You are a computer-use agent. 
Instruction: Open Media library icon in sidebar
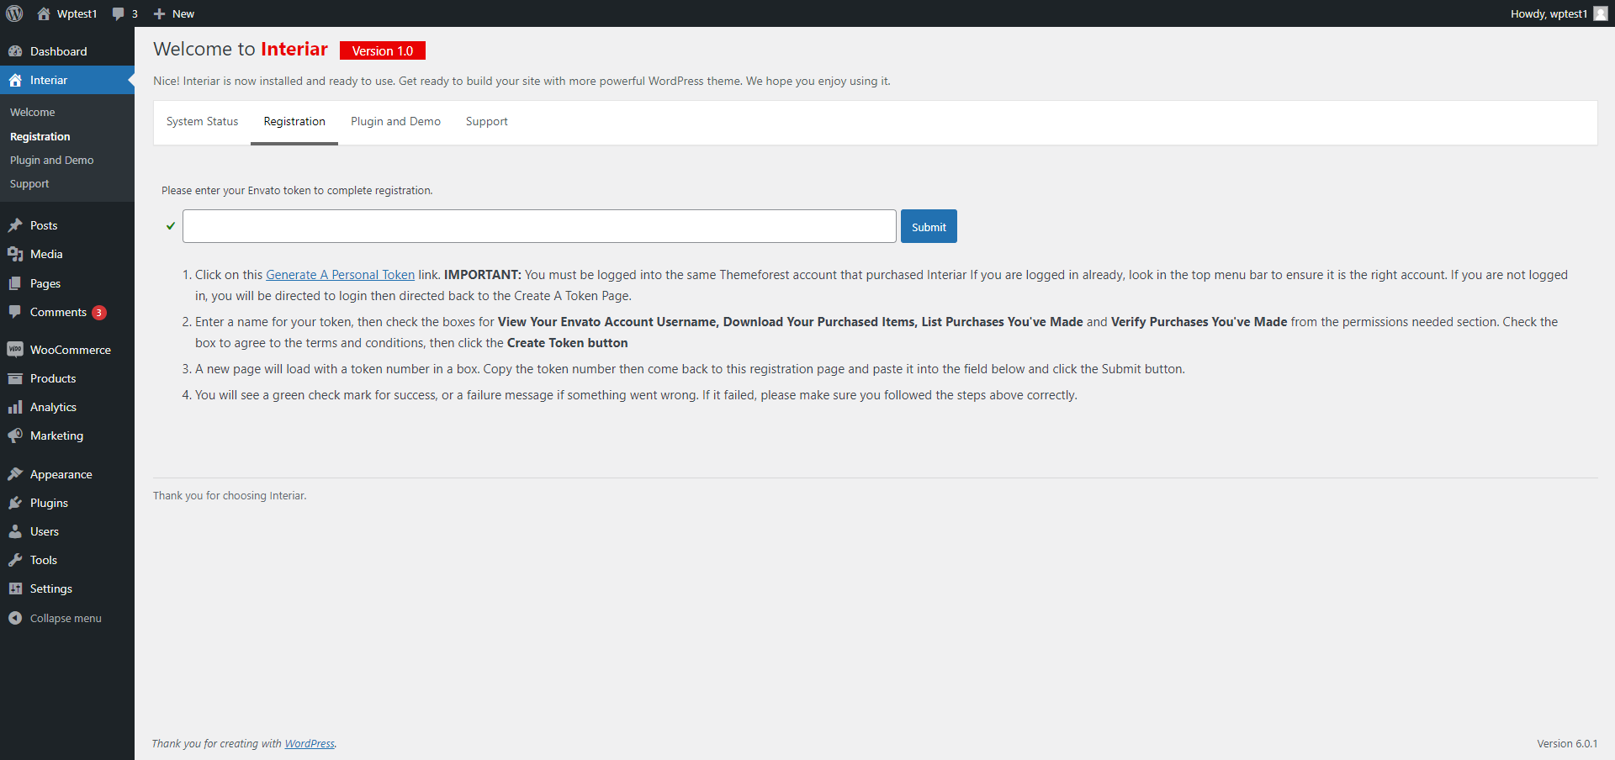point(15,254)
